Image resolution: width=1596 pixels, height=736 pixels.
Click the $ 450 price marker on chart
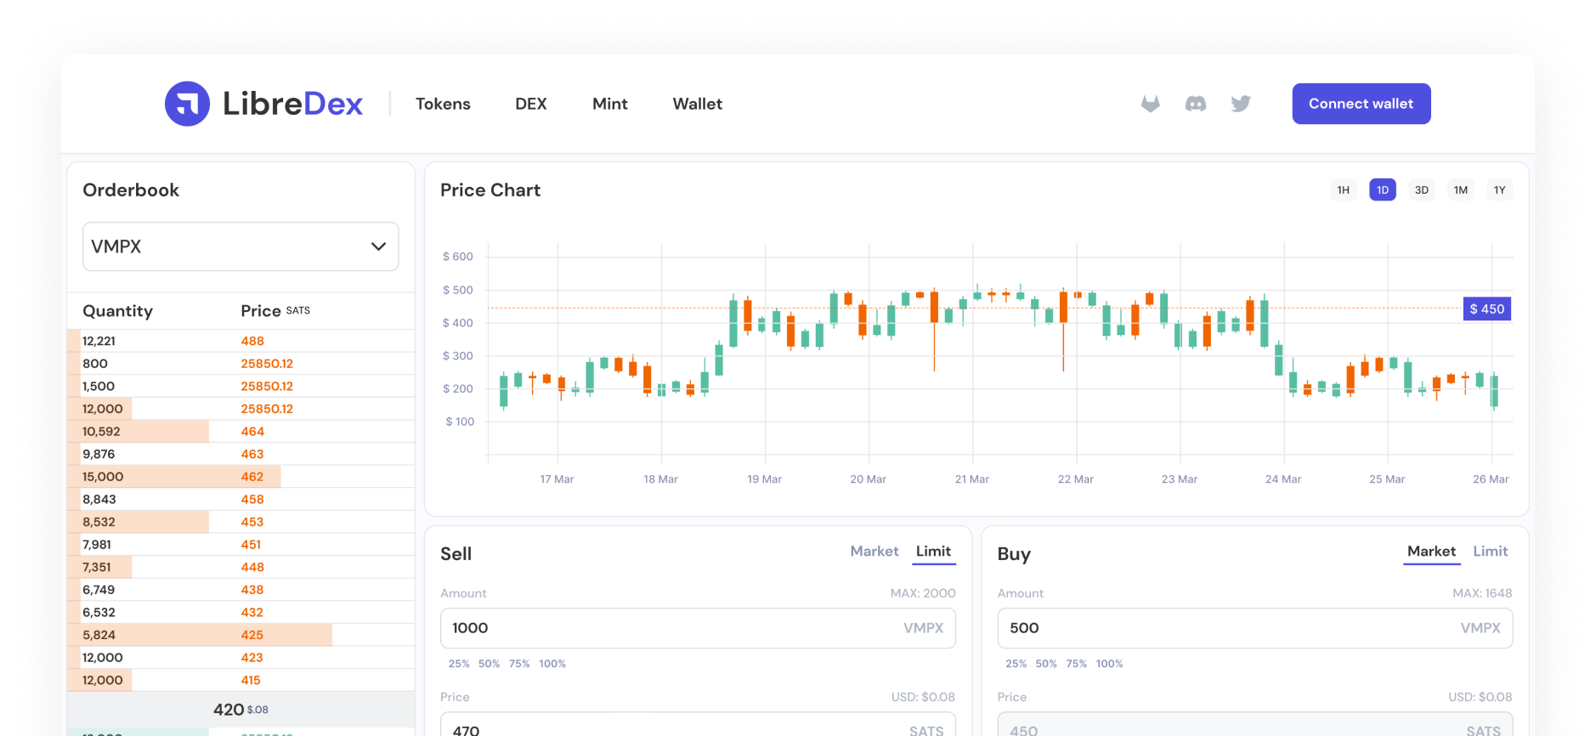[x=1486, y=309]
